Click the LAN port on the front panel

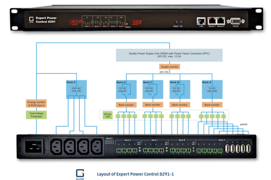click(201, 21)
